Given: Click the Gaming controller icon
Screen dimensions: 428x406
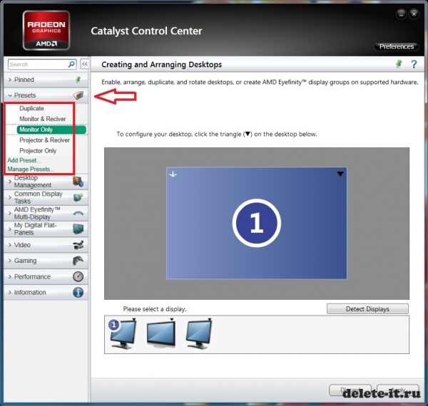Looking at the screenshot, I should coord(78,261).
